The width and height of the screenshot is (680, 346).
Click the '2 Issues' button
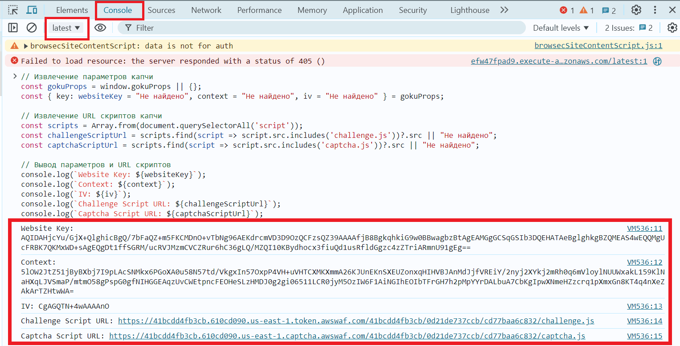(x=629, y=28)
